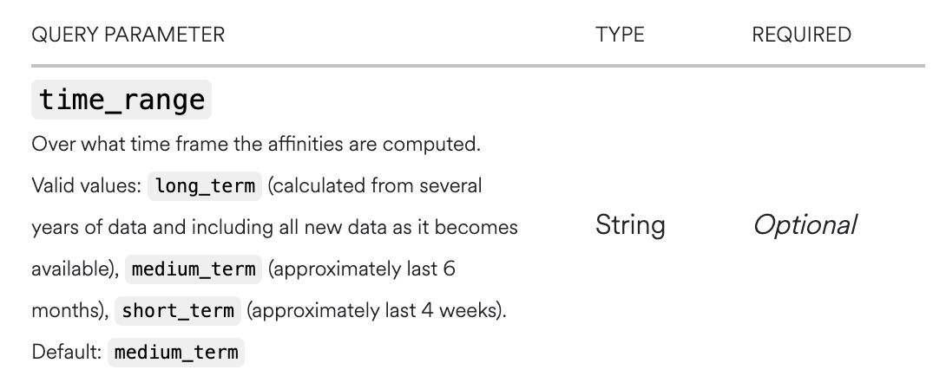Click medium_term in the valid values list
Image resolution: width=946 pixels, height=376 pixels.
194,269
